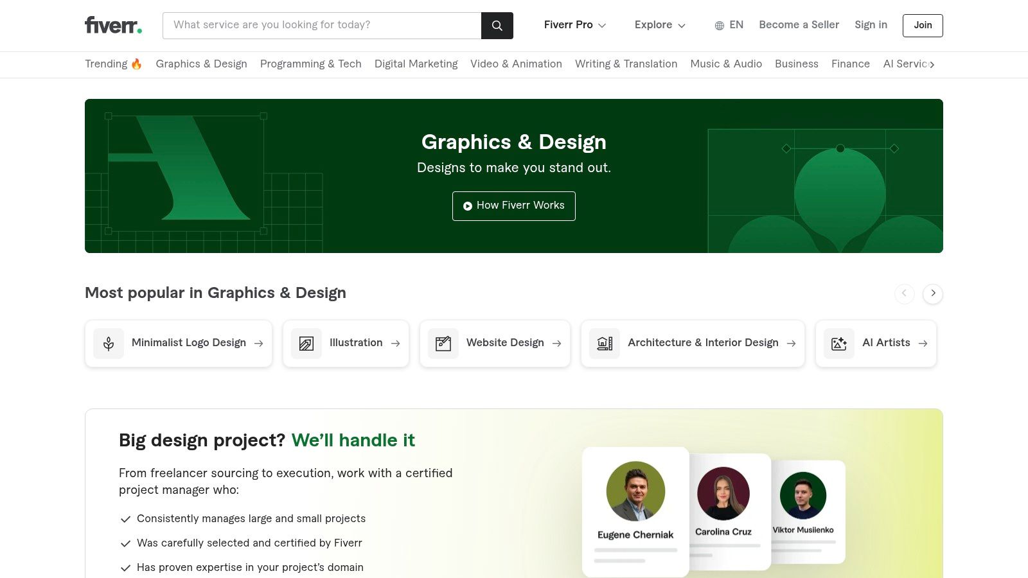Click "Has proven expertise in your project's domain"
This screenshot has height=578, width=1028.
pyautogui.click(x=250, y=568)
